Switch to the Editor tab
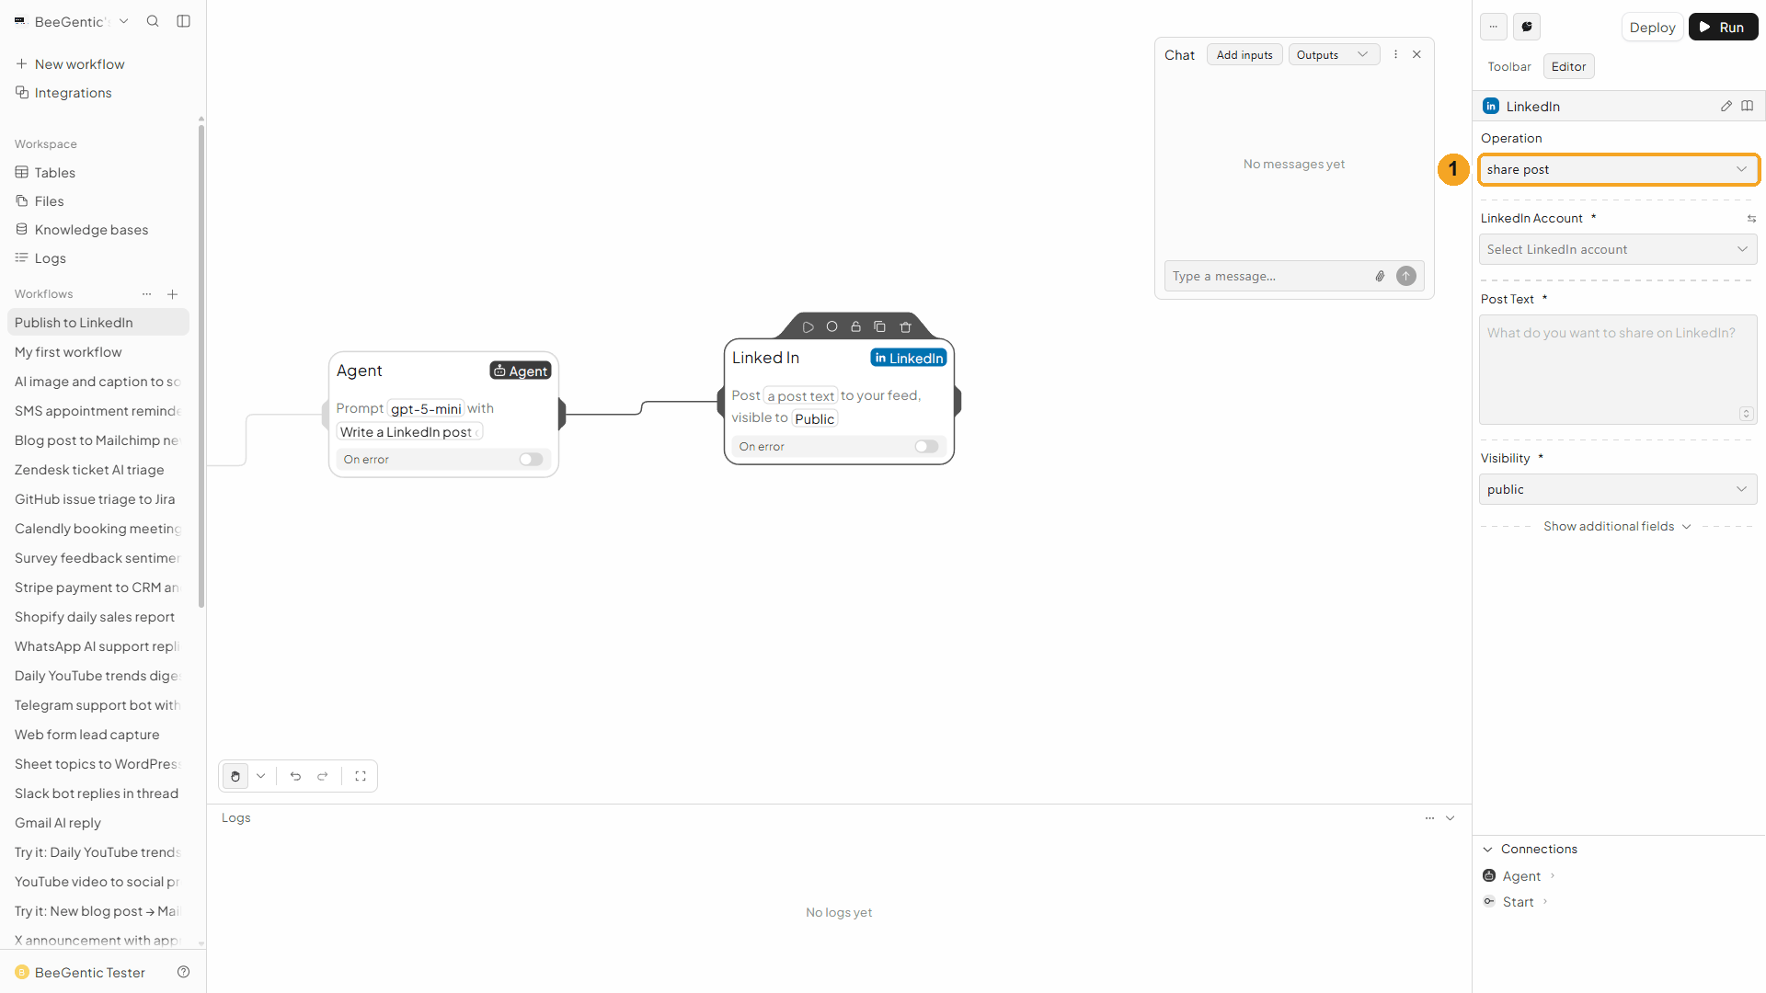 (1568, 66)
